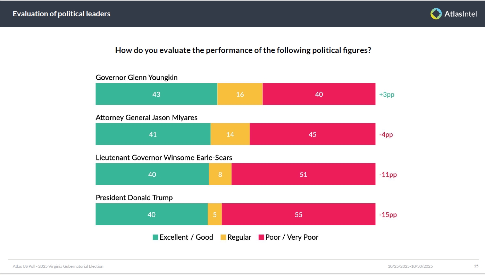
Task: Click Trump's yellow bar segment showing 5
Action: tap(215, 214)
